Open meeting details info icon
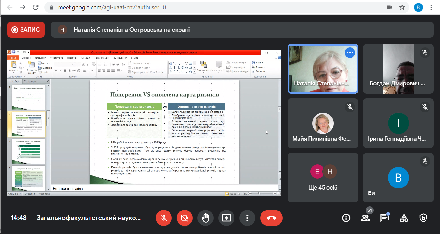 pos(346,218)
